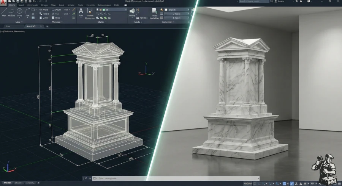Switch to the Shoxer1 layout tab

19,183
